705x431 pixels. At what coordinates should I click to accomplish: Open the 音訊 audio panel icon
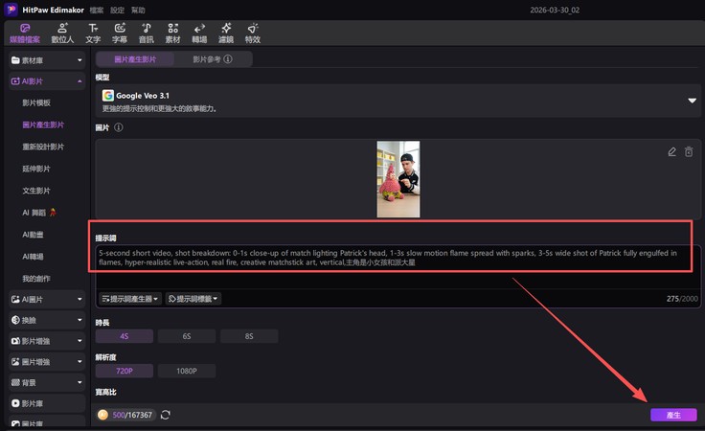coord(146,34)
